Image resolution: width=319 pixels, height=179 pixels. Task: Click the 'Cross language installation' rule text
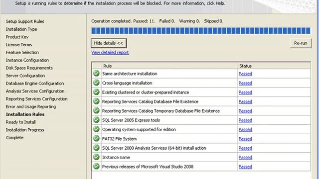[x=127, y=83]
